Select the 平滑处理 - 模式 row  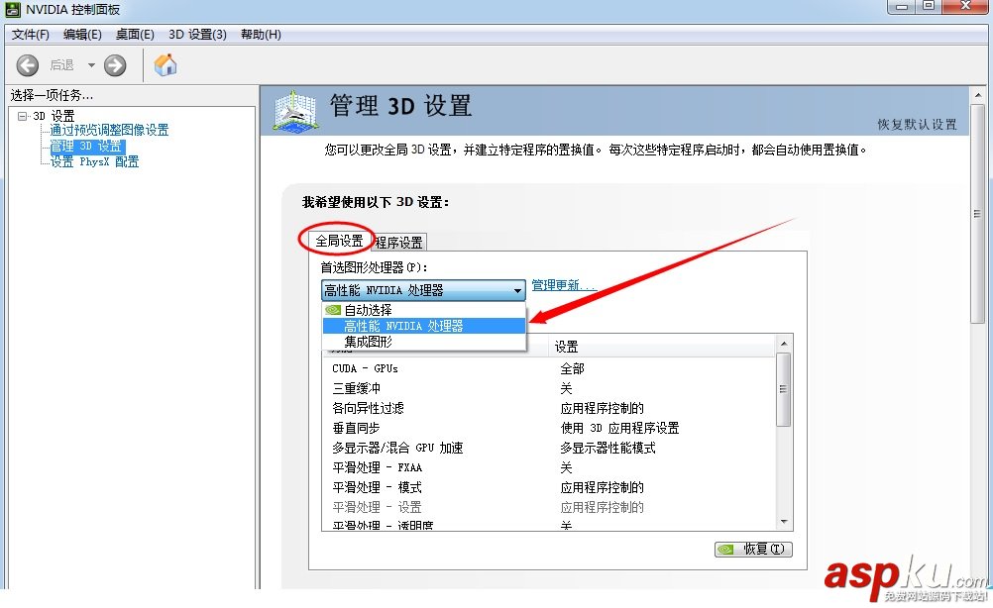[548, 487]
